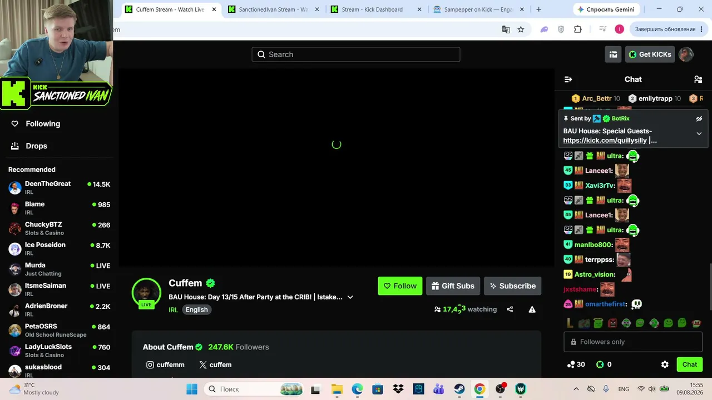Switch to Stream - Kick Dashboard tab
The image size is (712, 400).
[375, 9]
